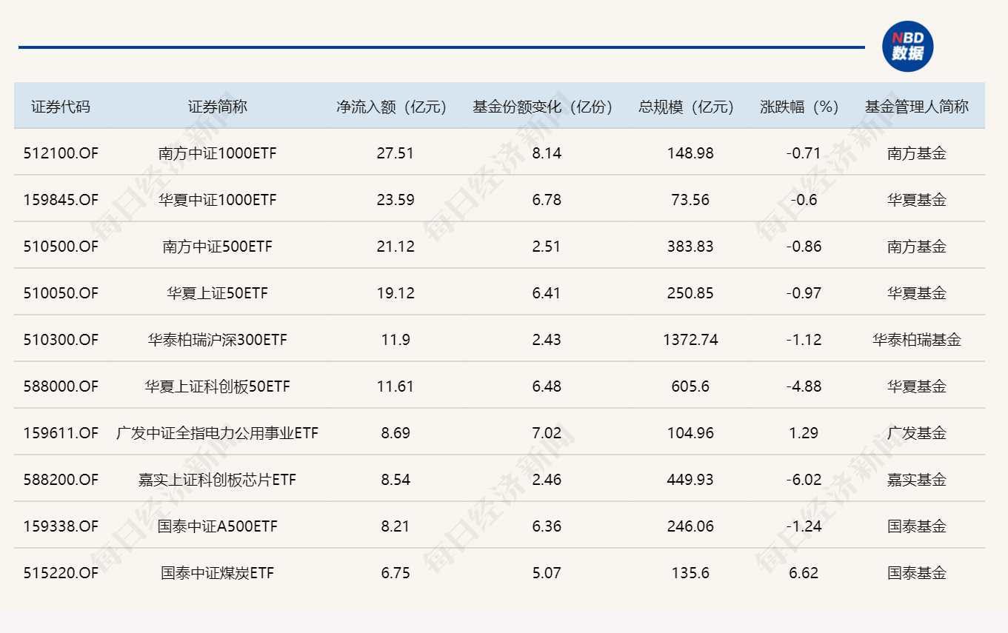This screenshot has width=1008, height=633.
Task: Select security code 159845.OF
Action: 61,200
